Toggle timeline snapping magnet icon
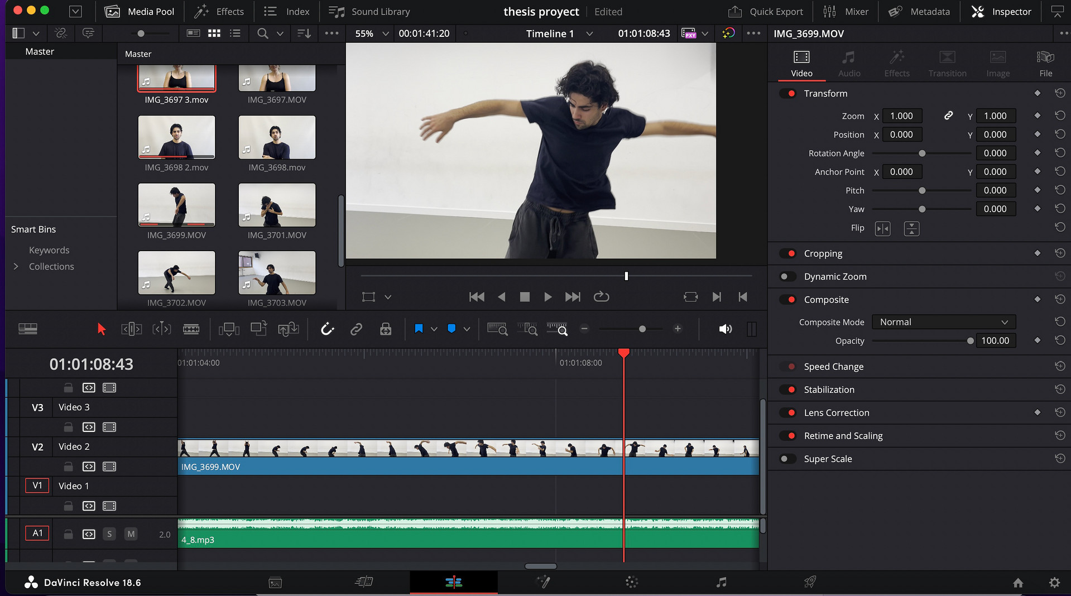Viewport: 1071px width, 596px height. pos(327,329)
